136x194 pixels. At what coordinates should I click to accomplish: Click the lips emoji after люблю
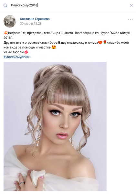(x=26, y=52)
